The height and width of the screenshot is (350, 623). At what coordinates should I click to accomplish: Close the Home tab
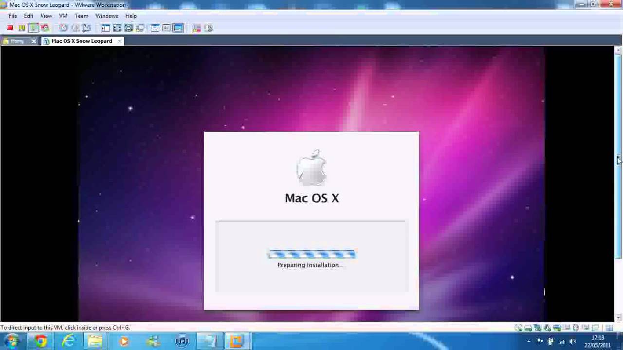pyautogui.click(x=34, y=41)
